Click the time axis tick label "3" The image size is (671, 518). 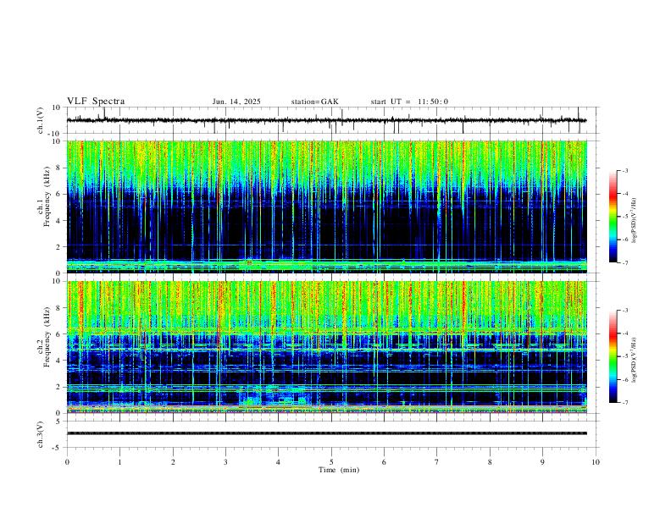225,462
